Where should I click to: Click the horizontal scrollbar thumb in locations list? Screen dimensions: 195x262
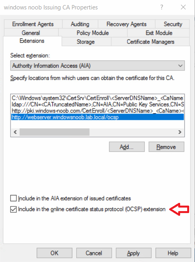click(54, 132)
